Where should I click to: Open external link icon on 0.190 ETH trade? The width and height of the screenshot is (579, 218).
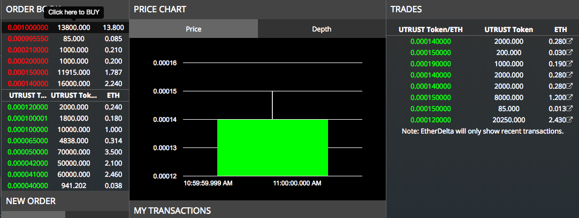click(x=570, y=64)
